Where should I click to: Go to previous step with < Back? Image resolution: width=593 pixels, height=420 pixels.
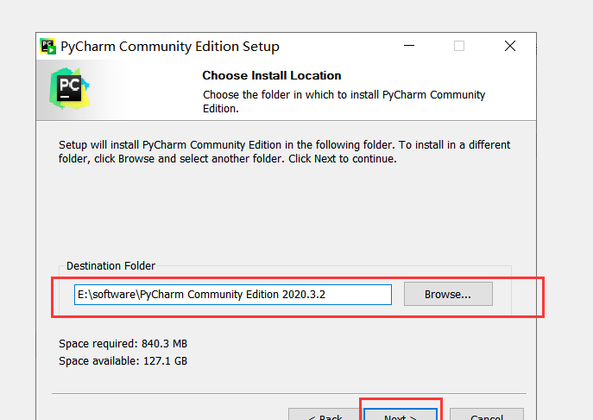[325, 415]
